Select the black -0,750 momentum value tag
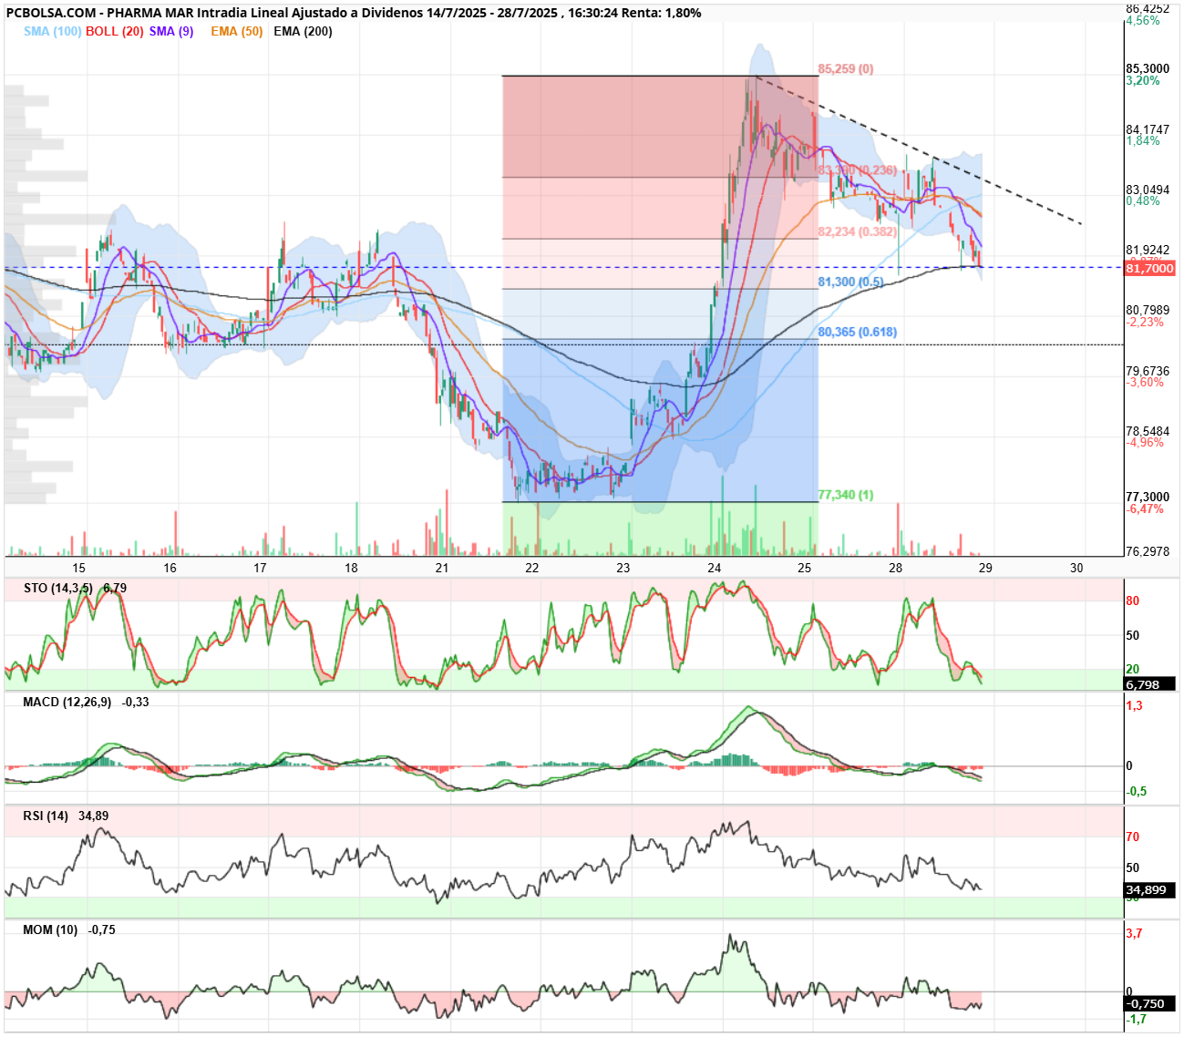 pos(1149,1003)
